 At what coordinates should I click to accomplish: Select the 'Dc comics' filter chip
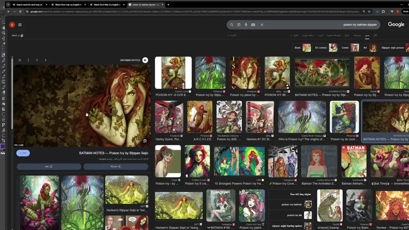coord(325,48)
